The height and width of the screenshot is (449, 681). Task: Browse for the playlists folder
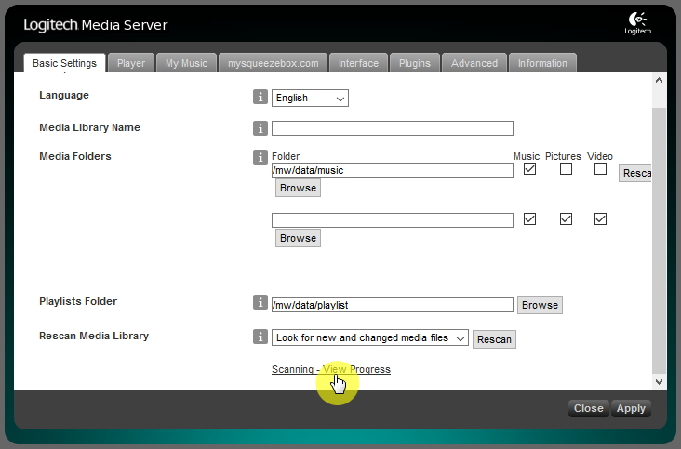(540, 305)
